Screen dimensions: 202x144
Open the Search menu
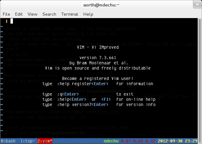pos(49,14)
